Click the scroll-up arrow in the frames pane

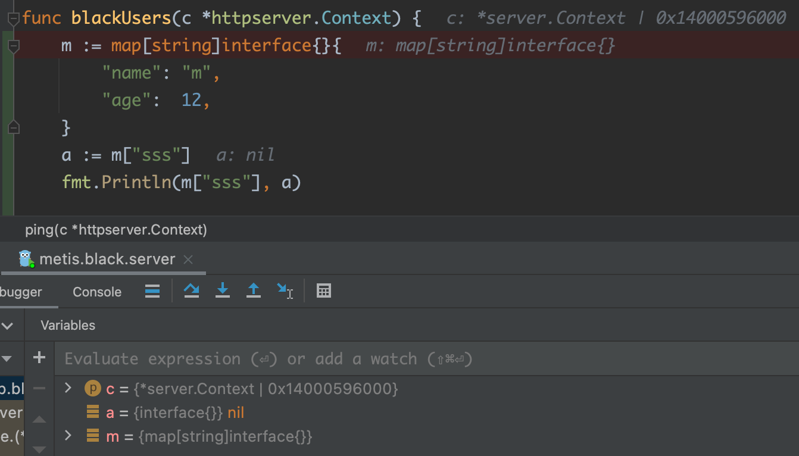tap(39, 419)
